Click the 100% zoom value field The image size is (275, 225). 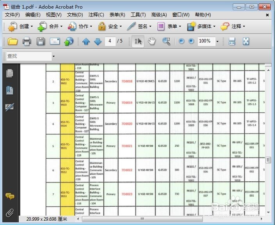206,41
